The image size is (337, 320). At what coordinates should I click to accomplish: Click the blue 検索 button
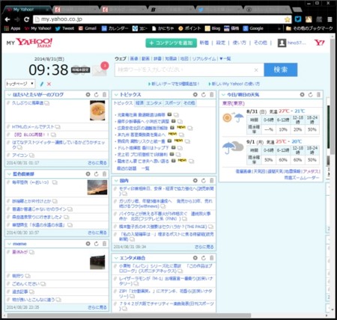pos(281,70)
